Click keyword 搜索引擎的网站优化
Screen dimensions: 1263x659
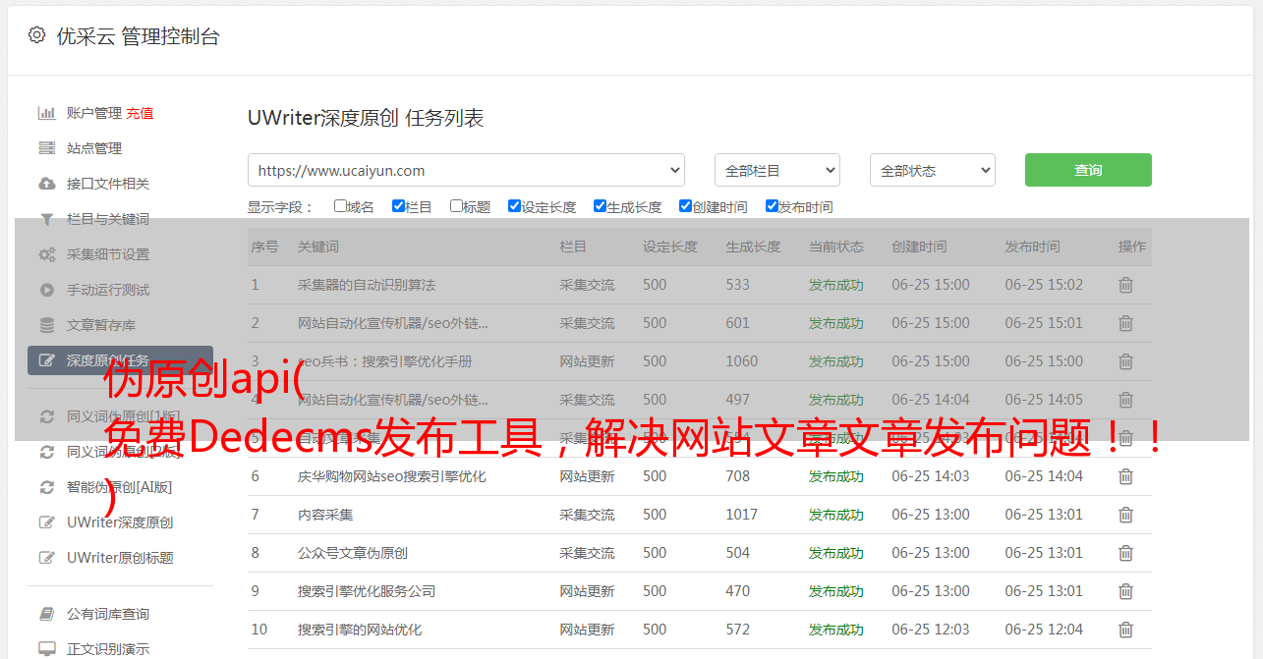click(360, 630)
